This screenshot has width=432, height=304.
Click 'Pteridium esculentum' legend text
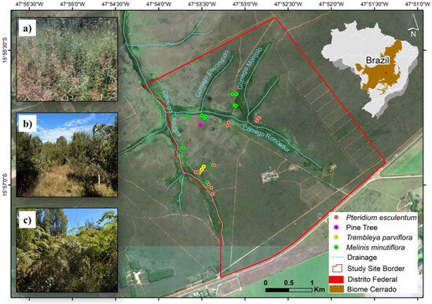[x=381, y=218]
